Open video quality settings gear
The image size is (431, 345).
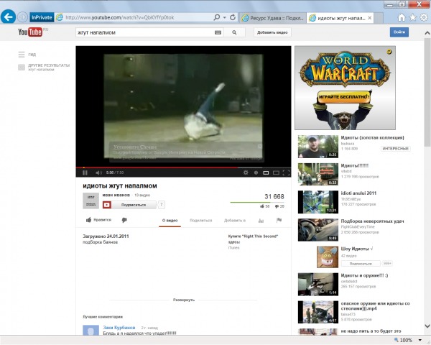click(x=246, y=172)
